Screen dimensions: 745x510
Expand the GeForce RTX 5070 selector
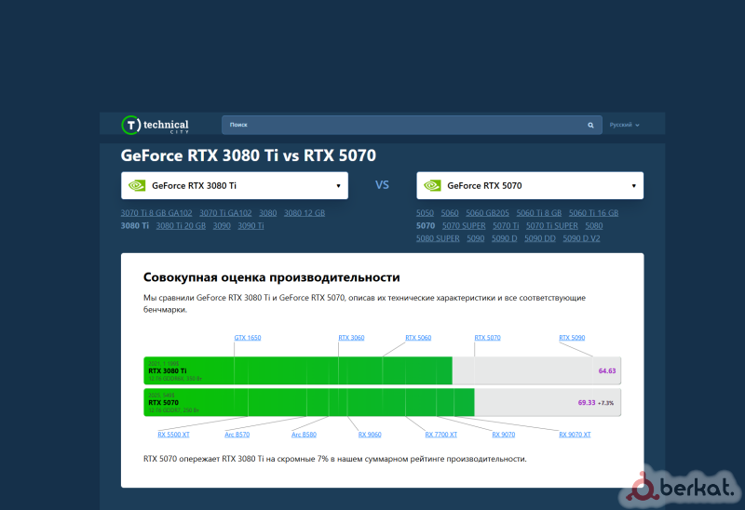pyautogui.click(x=530, y=186)
